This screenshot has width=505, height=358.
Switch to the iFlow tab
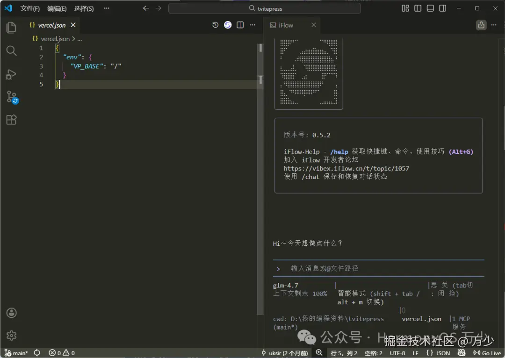tap(286, 25)
